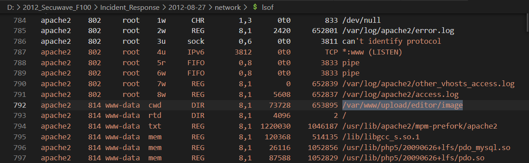Click the device value 3812
This screenshot has height=163, width=529.
pyautogui.click(x=243, y=52)
